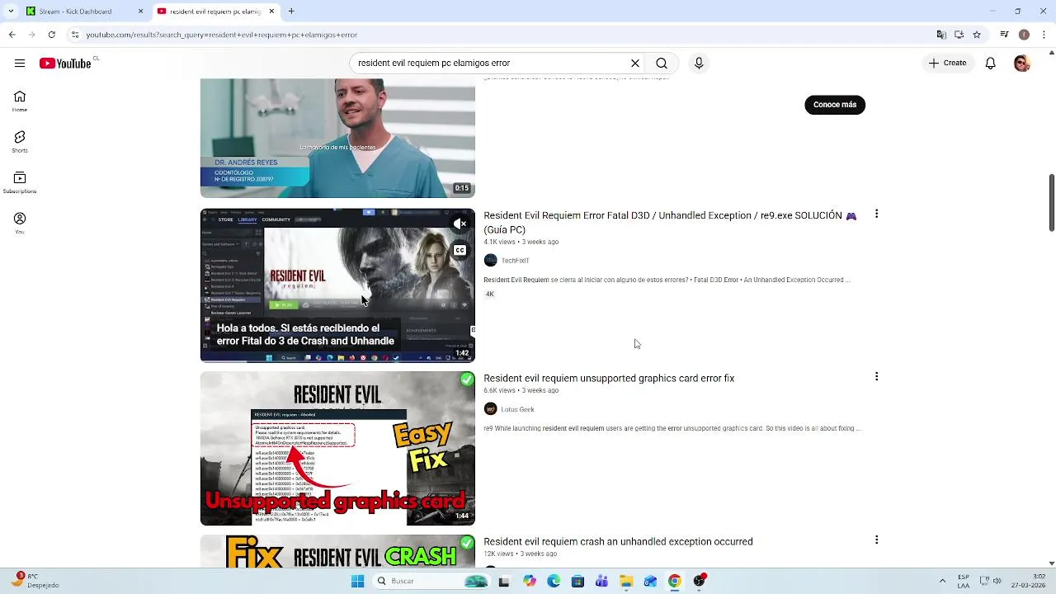Open File Explorer from the taskbar
Screen dimensions: 1056x594
626,582
